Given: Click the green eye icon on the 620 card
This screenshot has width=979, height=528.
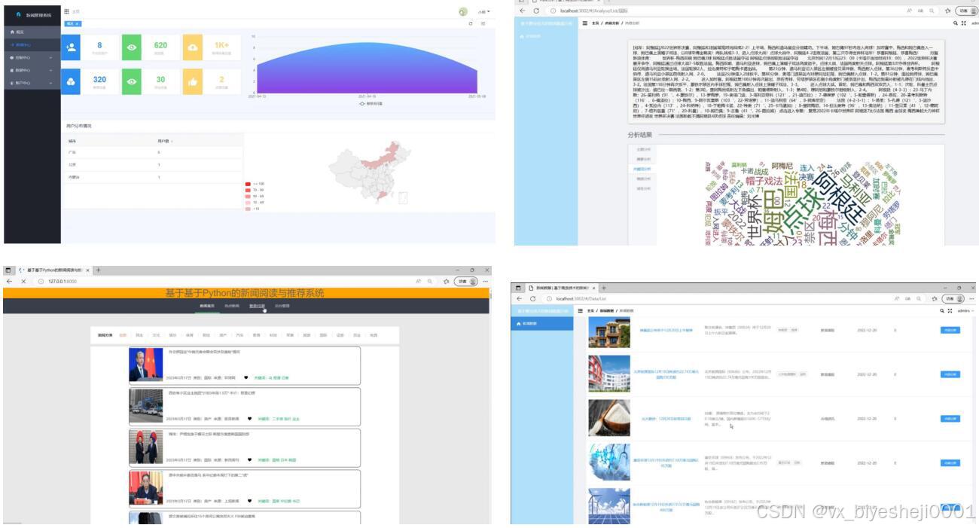Looking at the screenshot, I should 132,47.
